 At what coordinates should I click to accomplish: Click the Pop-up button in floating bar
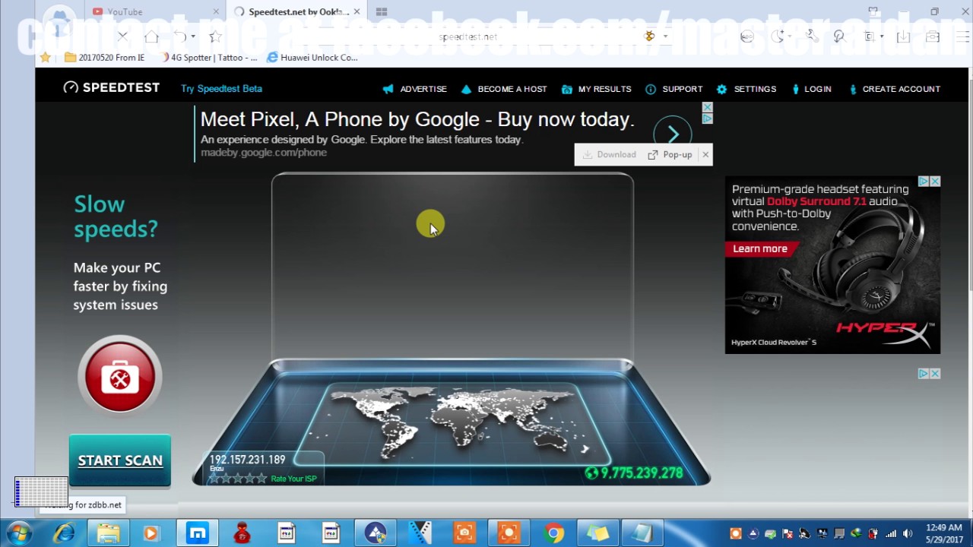(670, 155)
